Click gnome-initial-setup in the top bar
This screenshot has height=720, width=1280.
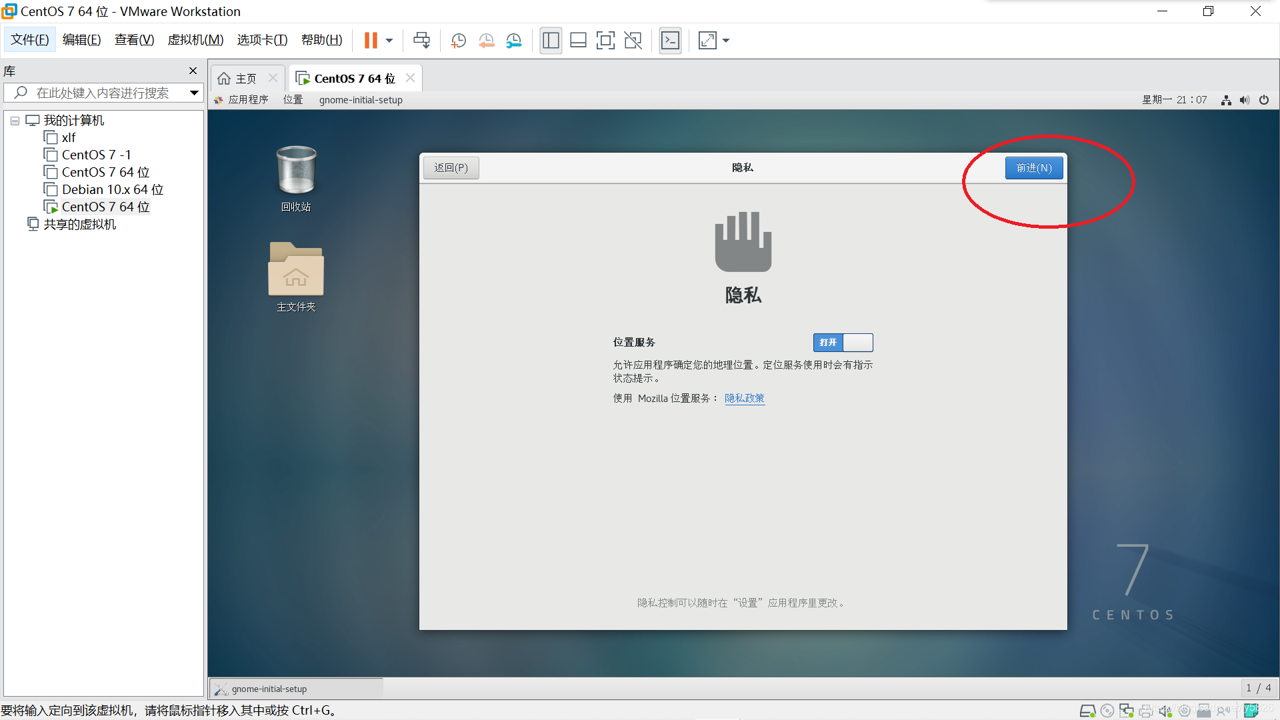pos(361,100)
